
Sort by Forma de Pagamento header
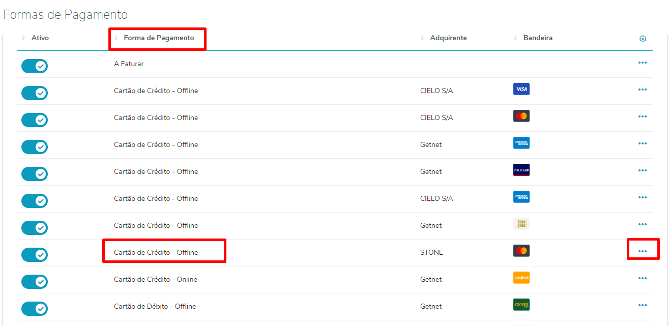tap(159, 38)
